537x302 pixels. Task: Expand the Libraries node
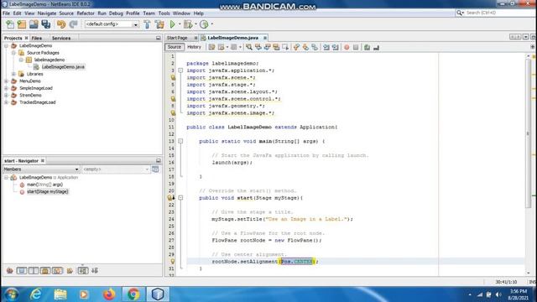pyautogui.click(x=13, y=74)
